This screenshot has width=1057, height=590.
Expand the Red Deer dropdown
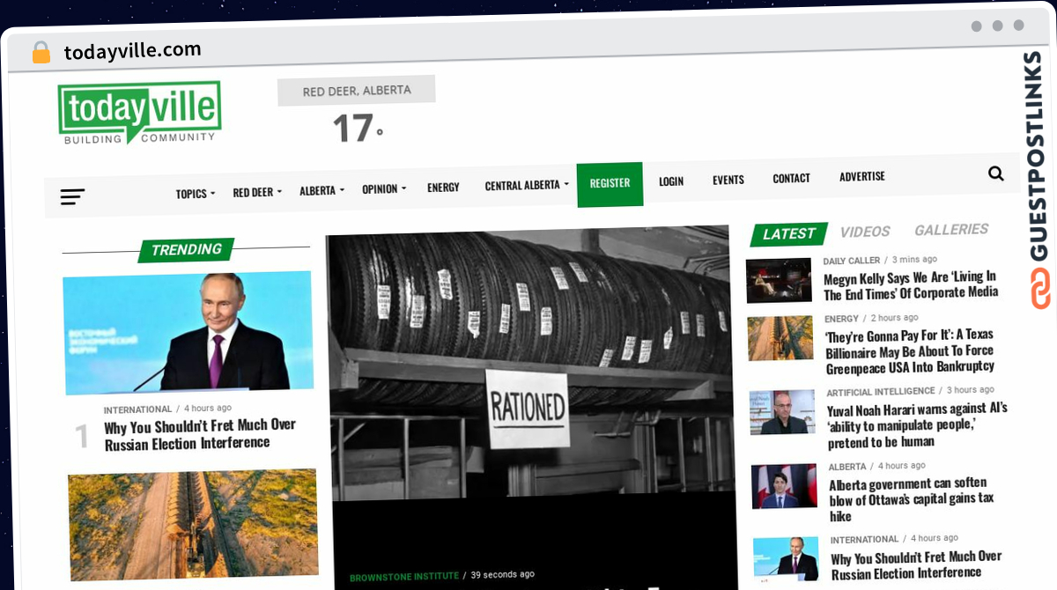coord(257,192)
